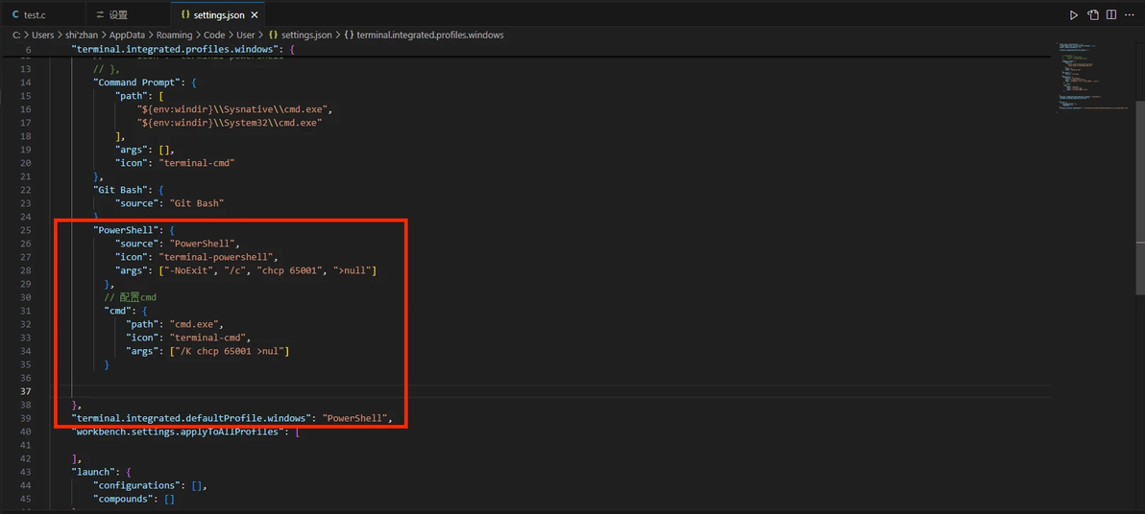Open the User breadcrumb segment
This screenshot has height=514, width=1145.
(x=245, y=35)
